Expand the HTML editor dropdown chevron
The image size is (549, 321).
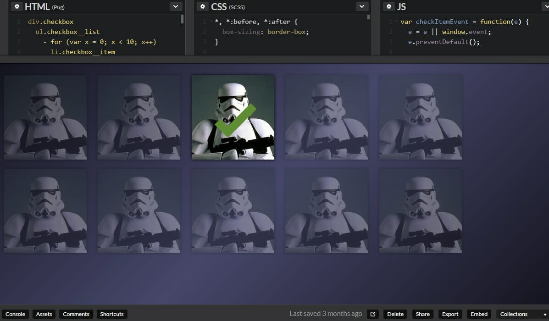[175, 6]
